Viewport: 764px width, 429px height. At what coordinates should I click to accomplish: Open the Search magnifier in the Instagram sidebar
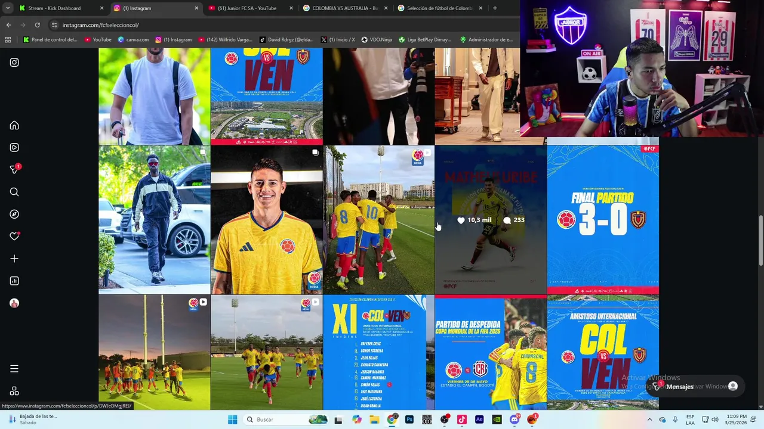tap(14, 192)
